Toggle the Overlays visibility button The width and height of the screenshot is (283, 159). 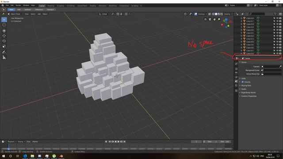click(196, 14)
